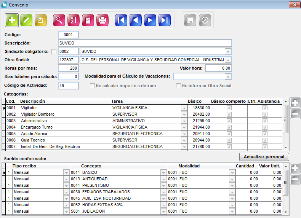301x218 pixels.
Task: Click the Tarea column header
Action: (x=117, y=101)
